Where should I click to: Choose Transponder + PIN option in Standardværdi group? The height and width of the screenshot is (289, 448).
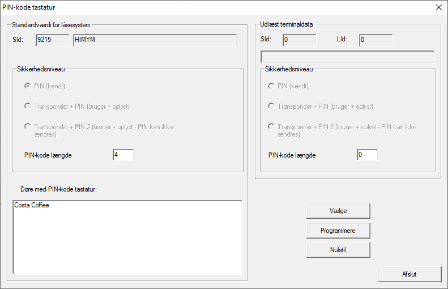coord(27,106)
